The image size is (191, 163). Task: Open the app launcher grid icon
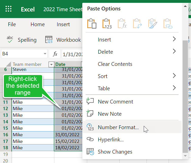pos(9,9)
